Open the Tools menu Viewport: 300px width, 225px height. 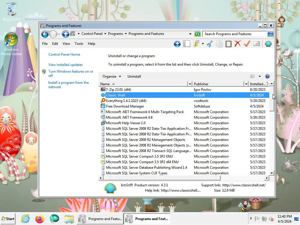pos(79,44)
